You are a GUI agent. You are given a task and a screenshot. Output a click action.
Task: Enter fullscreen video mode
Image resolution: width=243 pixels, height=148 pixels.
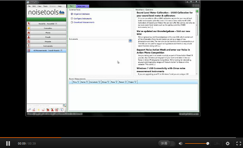(x=239, y=143)
